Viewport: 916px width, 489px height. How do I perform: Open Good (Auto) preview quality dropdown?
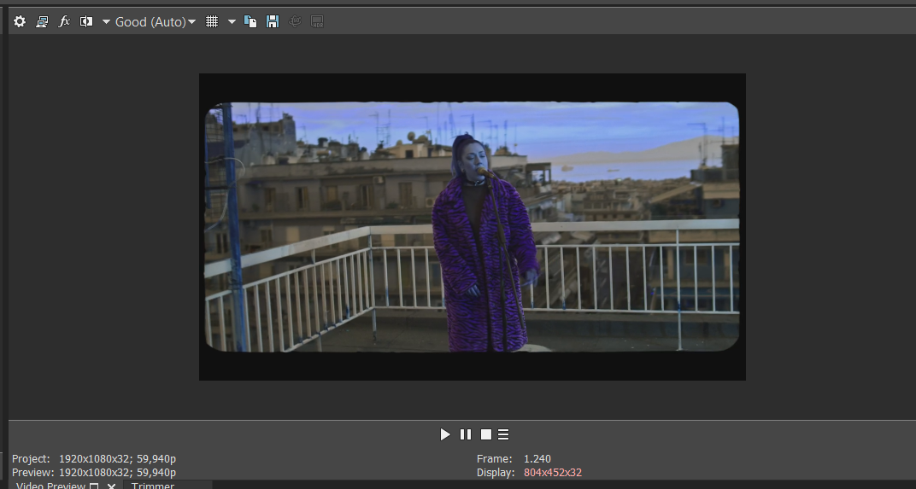pyautogui.click(x=156, y=21)
